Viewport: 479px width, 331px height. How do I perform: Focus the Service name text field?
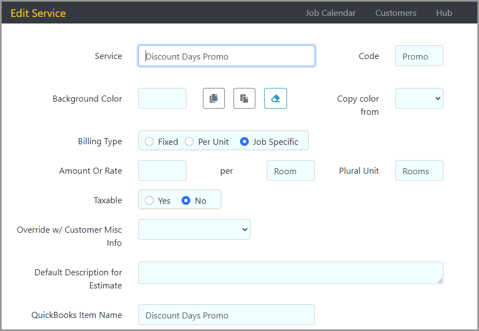pos(226,56)
